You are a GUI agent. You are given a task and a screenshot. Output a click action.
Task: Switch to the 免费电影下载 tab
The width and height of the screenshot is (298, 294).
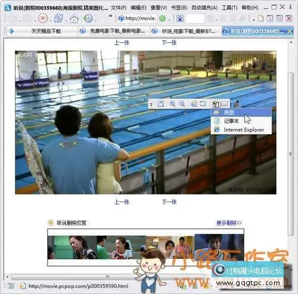(x=114, y=31)
